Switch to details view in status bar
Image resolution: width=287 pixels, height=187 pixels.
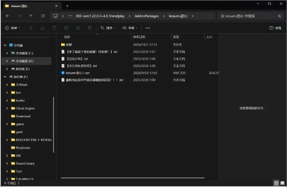point(276,183)
